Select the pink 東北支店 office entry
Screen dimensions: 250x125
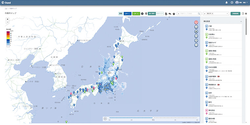tap(223, 112)
